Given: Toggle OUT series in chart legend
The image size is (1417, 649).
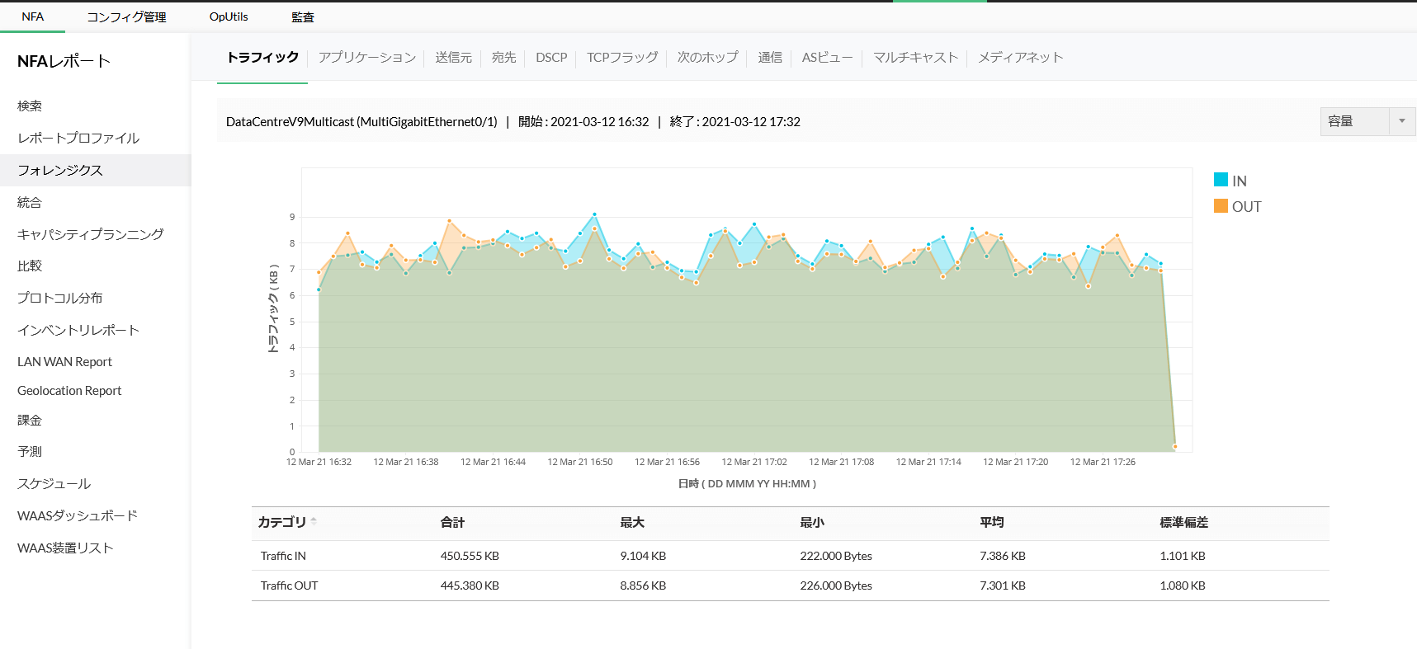Looking at the screenshot, I should click(x=1246, y=207).
